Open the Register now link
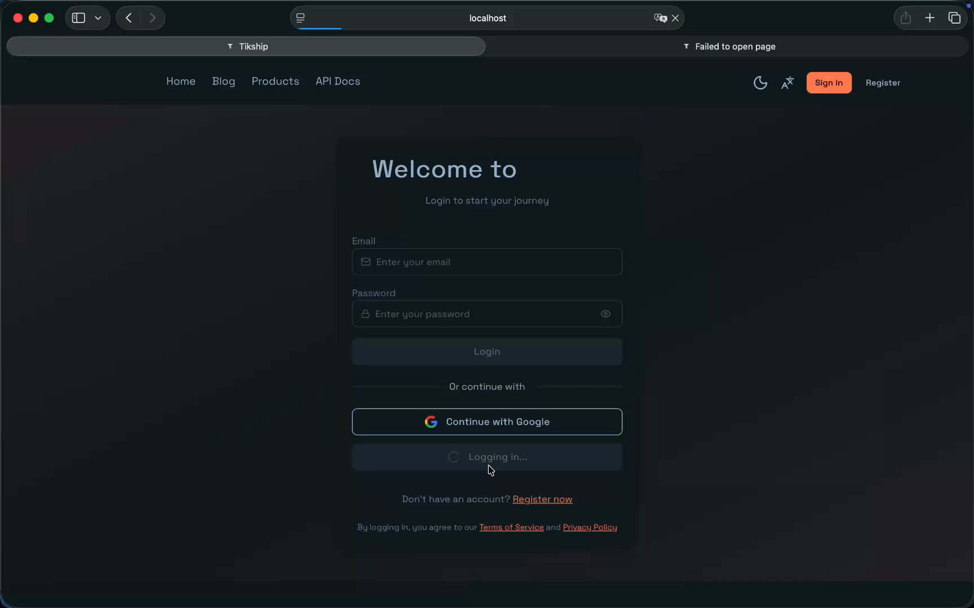Screen dimensions: 974x608 542,499
